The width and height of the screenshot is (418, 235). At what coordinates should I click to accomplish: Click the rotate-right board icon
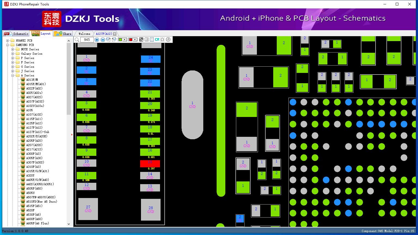click(x=108, y=40)
